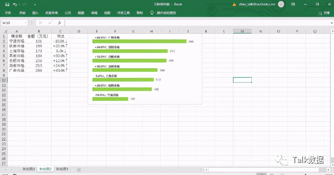Click the vertical scrollbar up arrow
Viewport: 334px width, 175px height.
[x=332, y=31]
